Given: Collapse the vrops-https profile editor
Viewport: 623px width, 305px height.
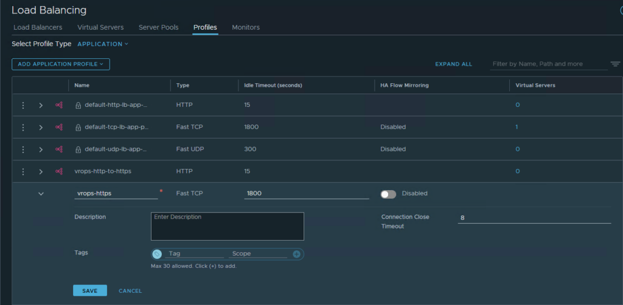Looking at the screenshot, I should coord(41,194).
